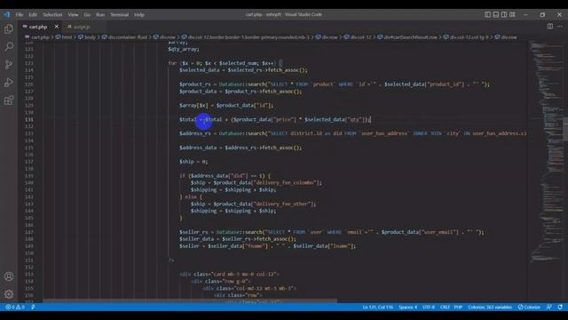Open the File menu

point(20,14)
